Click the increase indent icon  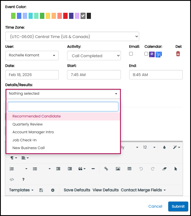point(70,169)
